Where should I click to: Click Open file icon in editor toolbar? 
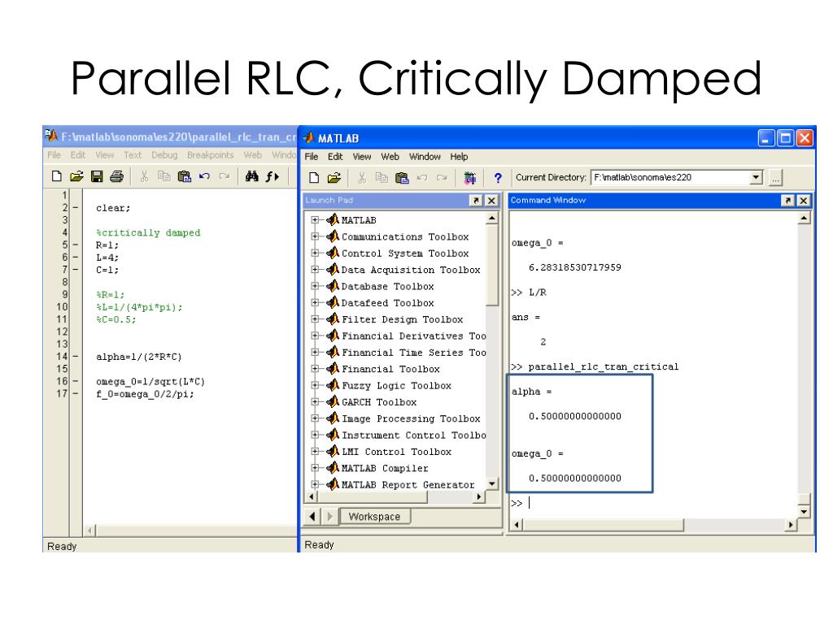[76, 176]
